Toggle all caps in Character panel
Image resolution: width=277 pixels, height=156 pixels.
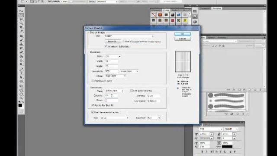pos(212,152)
